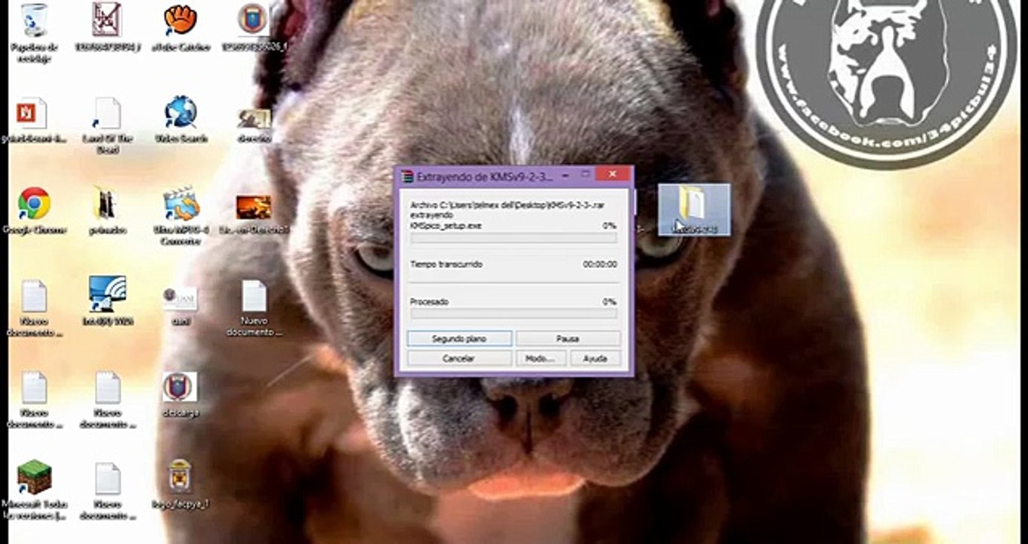Send extraction to background with Segundo plano
Image resolution: width=1028 pixels, height=544 pixels.
coord(459,339)
